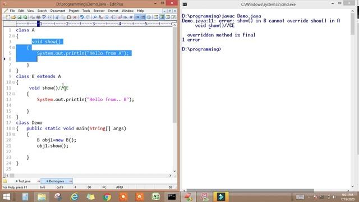The height and width of the screenshot is (202, 359).
Task: Click 'obj1.show();' in the editor
Action: click(x=53, y=146)
